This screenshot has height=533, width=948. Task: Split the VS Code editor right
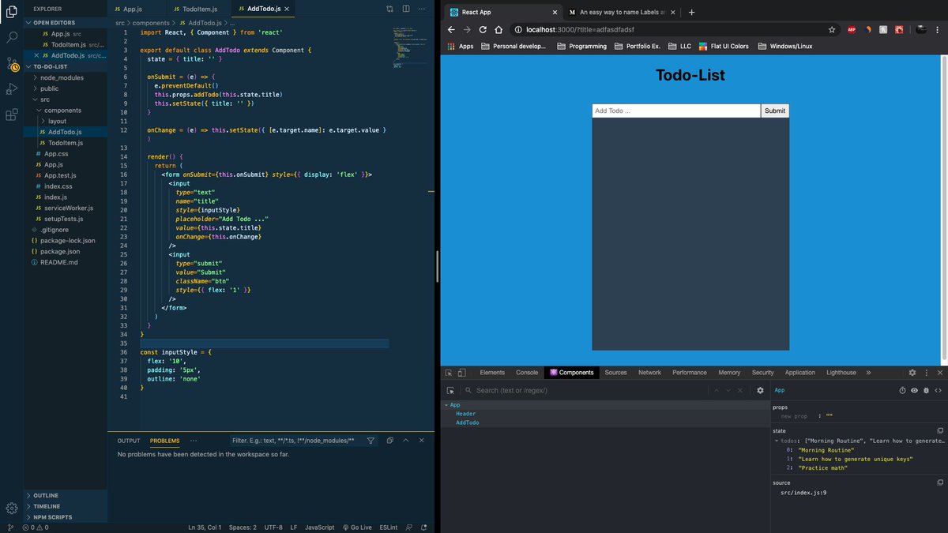click(x=406, y=9)
